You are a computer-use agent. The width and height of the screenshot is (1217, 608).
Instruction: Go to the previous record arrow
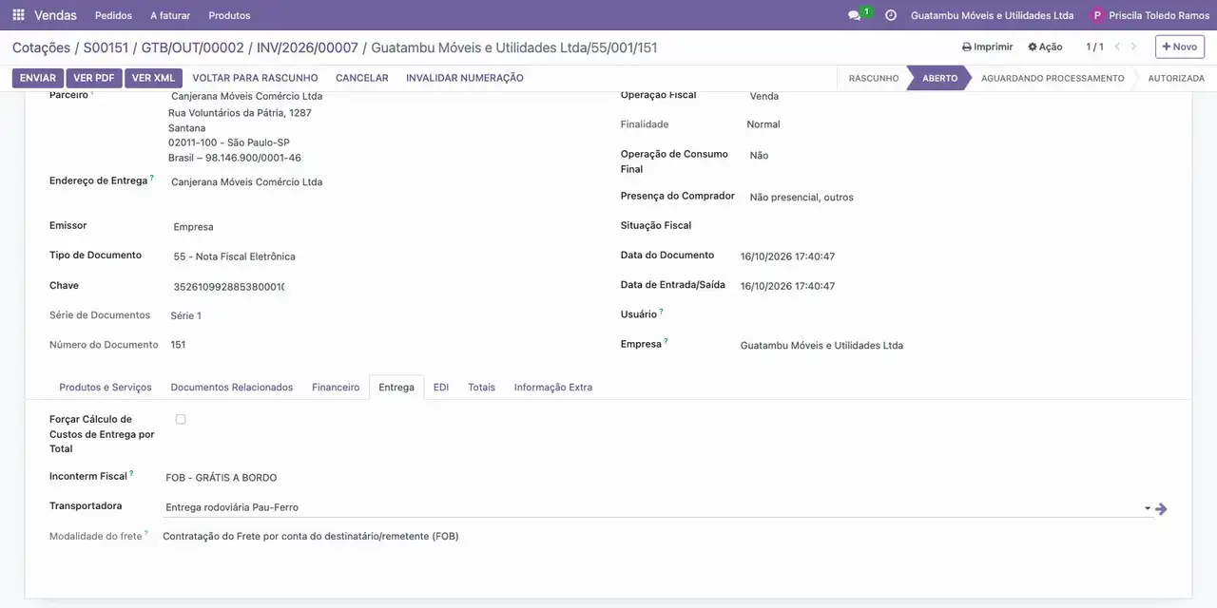[x=1118, y=47]
